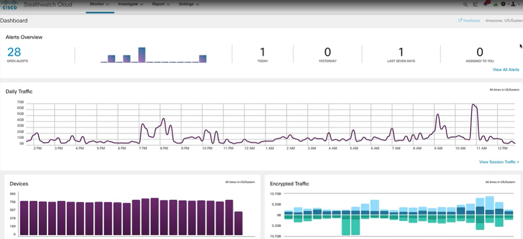Click the last bar in alerts histogram

[203, 59]
